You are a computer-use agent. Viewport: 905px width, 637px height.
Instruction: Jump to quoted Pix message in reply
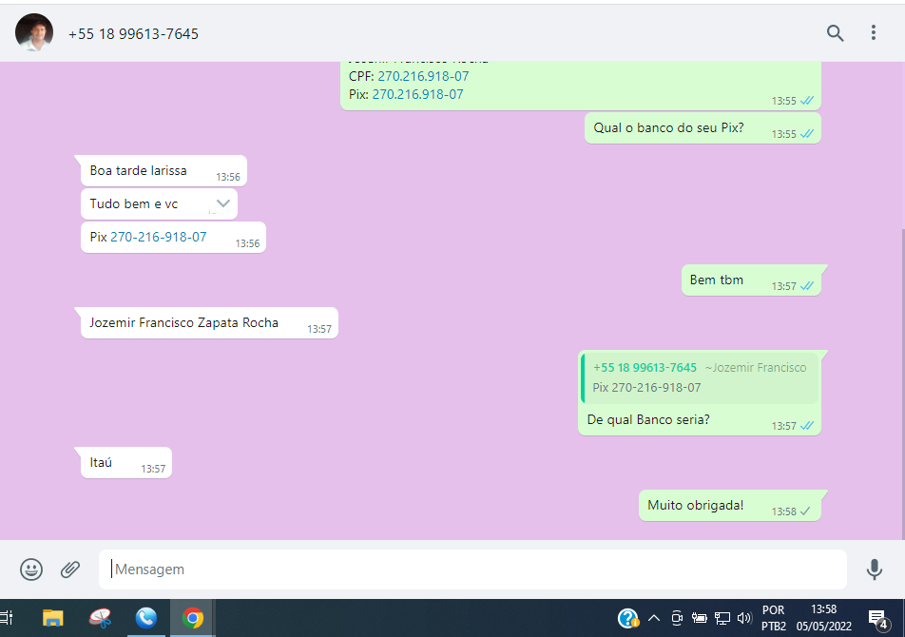pos(700,377)
